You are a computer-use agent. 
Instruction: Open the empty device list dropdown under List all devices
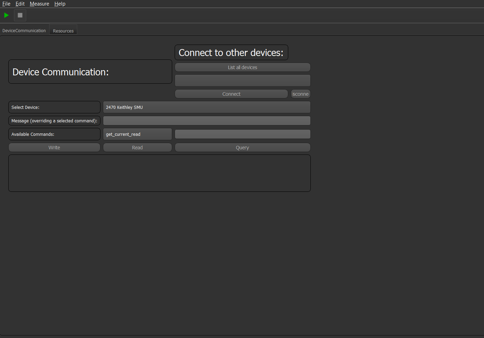tap(243, 81)
